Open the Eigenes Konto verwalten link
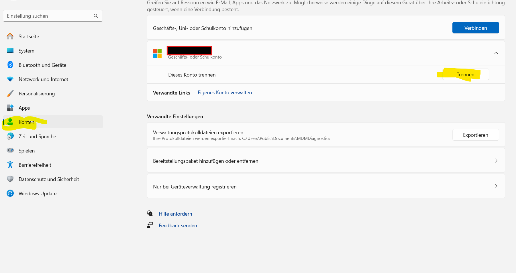516x273 pixels. (x=225, y=93)
